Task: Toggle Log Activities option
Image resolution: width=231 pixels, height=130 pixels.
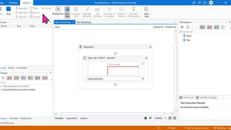Action: 97,12
